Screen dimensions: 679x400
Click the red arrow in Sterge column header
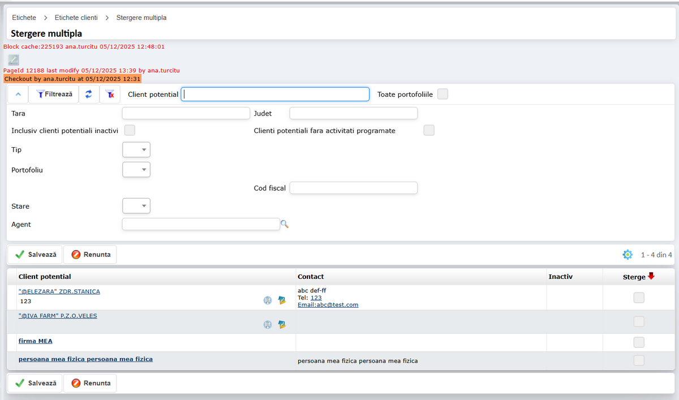[x=651, y=276]
